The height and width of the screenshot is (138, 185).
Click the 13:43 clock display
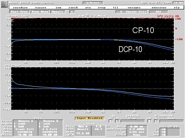click(x=178, y=3)
